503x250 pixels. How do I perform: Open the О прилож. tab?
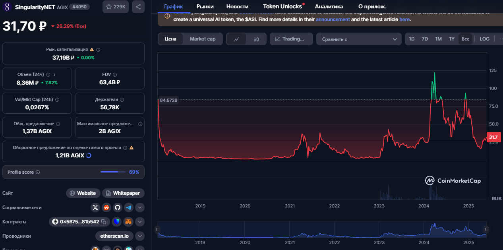(372, 6)
